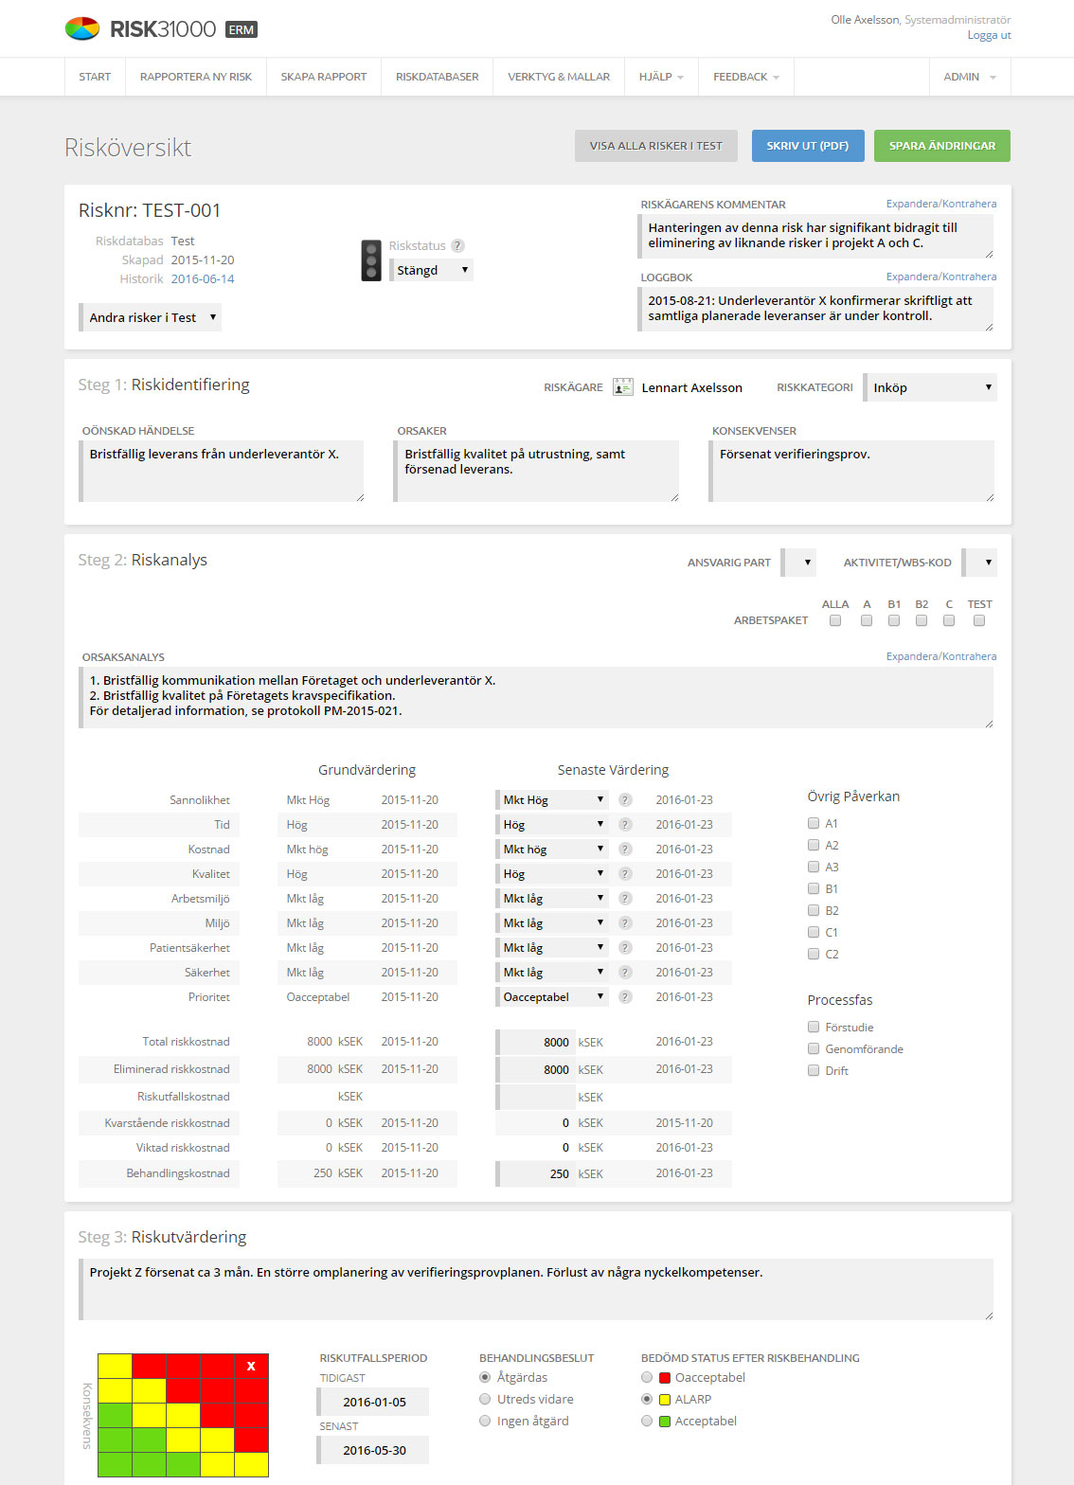Screen dimensions: 1074x1485
Task: Click the help icon next to Riskstatus
Action: pyautogui.click(x=458, y=245)
